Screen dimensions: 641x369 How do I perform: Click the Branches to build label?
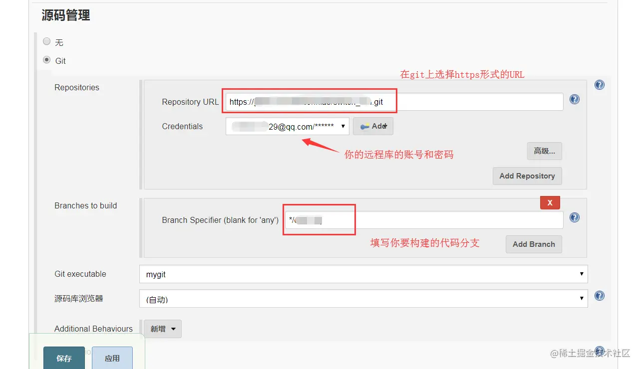86,205
